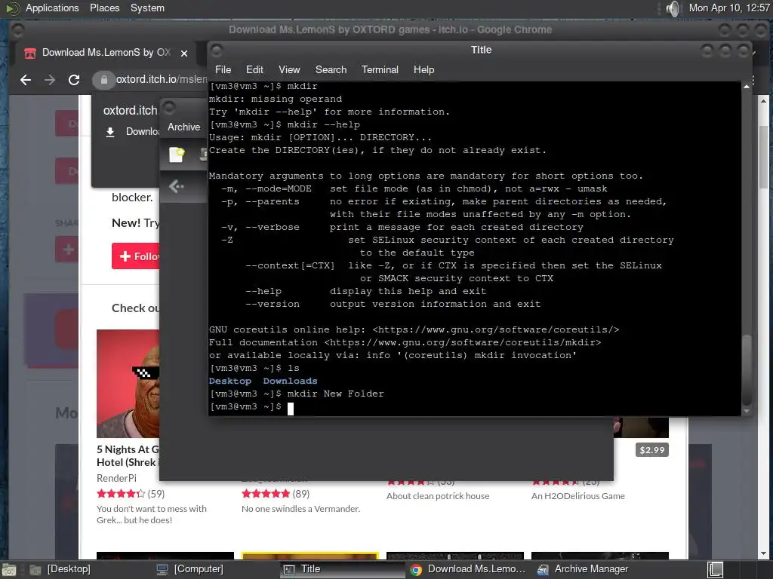Click the Chrome window menu button in titlebar
Screen dimensions: 773x579
[17, 30]
